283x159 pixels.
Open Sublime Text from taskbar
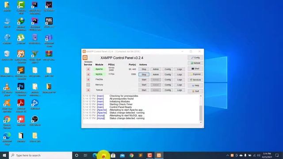point(141,155)
